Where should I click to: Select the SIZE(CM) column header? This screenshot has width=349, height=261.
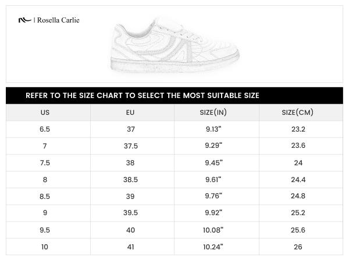(x=298, y=112)
